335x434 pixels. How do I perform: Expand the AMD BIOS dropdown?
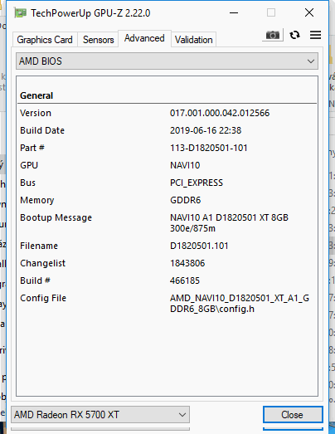tap(167, 61)
